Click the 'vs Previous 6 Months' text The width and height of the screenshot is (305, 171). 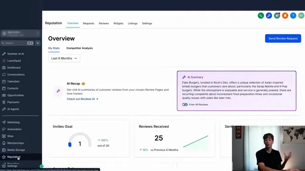click(x=164, y=150)
